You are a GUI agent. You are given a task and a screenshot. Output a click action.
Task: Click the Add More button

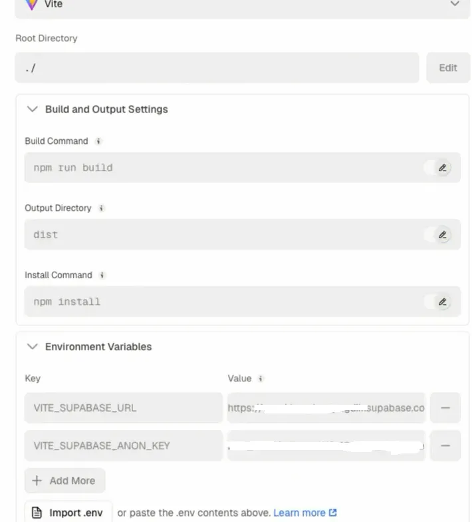point(64,481)
